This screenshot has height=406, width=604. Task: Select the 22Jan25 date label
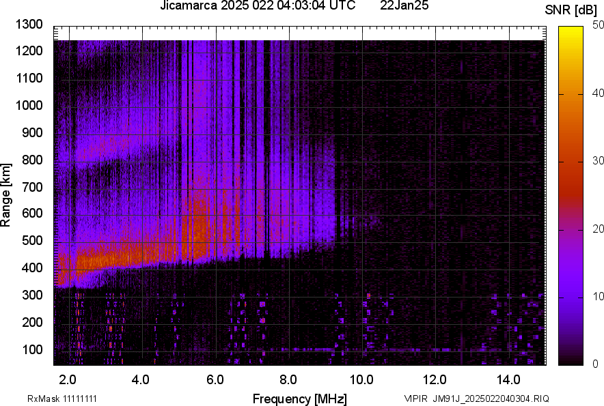click(404, 7)
